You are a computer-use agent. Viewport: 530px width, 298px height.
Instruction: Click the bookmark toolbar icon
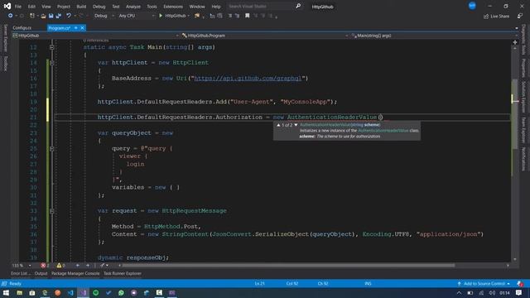(248, 16)
